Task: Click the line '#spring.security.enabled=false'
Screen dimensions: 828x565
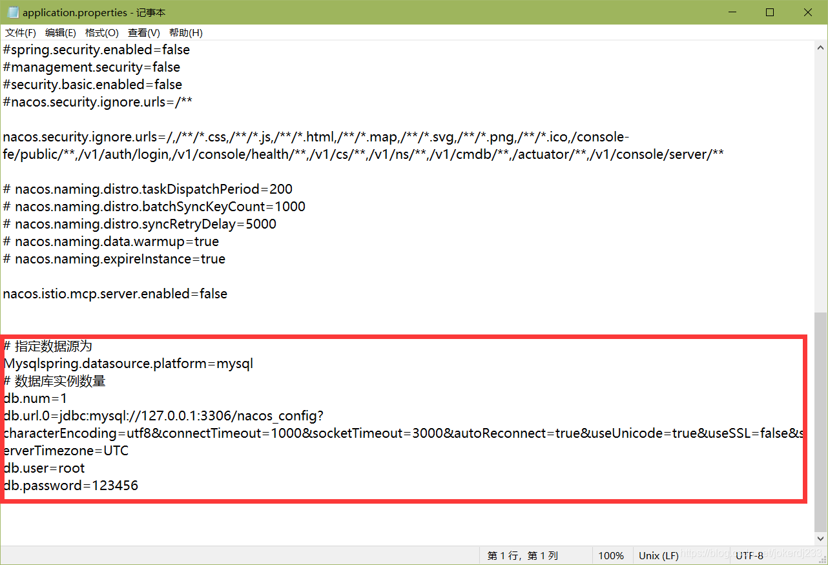Action: 96,50
